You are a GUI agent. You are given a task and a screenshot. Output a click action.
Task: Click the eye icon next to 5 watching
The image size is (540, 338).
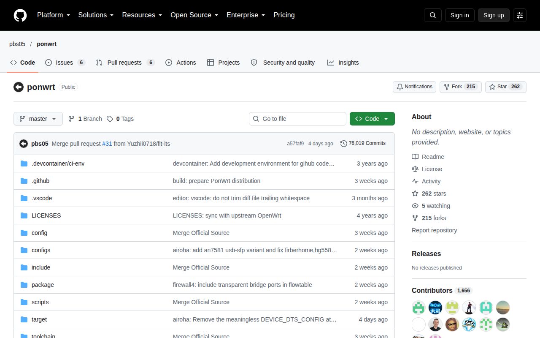pyautogui.click(x=415, y=206)
